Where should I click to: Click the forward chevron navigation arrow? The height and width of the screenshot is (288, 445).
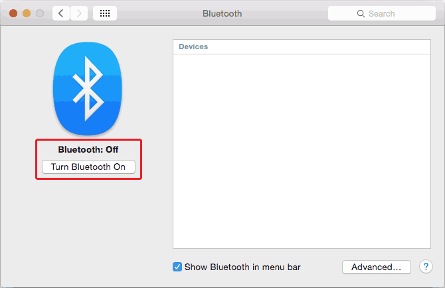tap(79, 13)
